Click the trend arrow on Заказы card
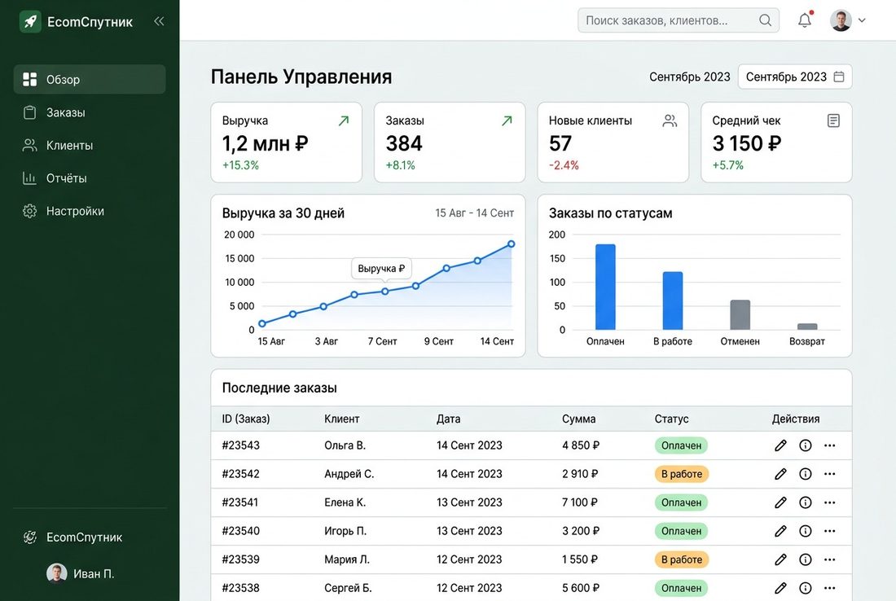896x601 pixels. (507, 121)
